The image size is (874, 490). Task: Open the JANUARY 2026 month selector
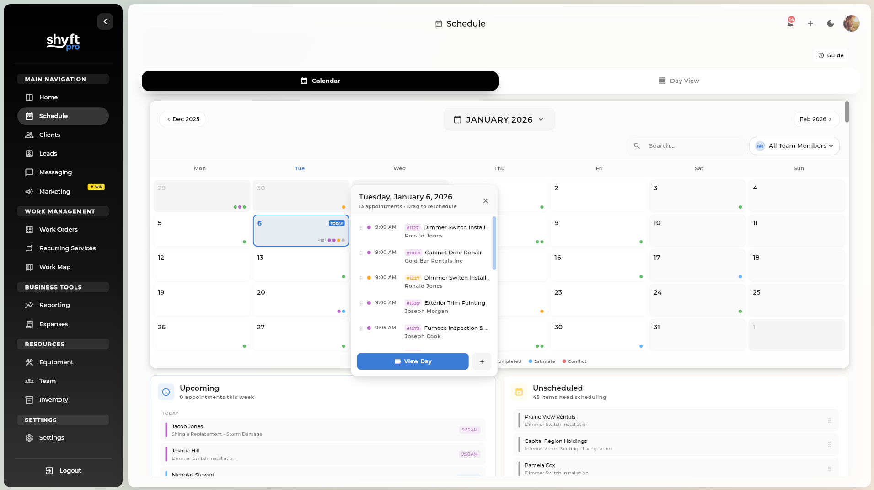tap(499, 119)
